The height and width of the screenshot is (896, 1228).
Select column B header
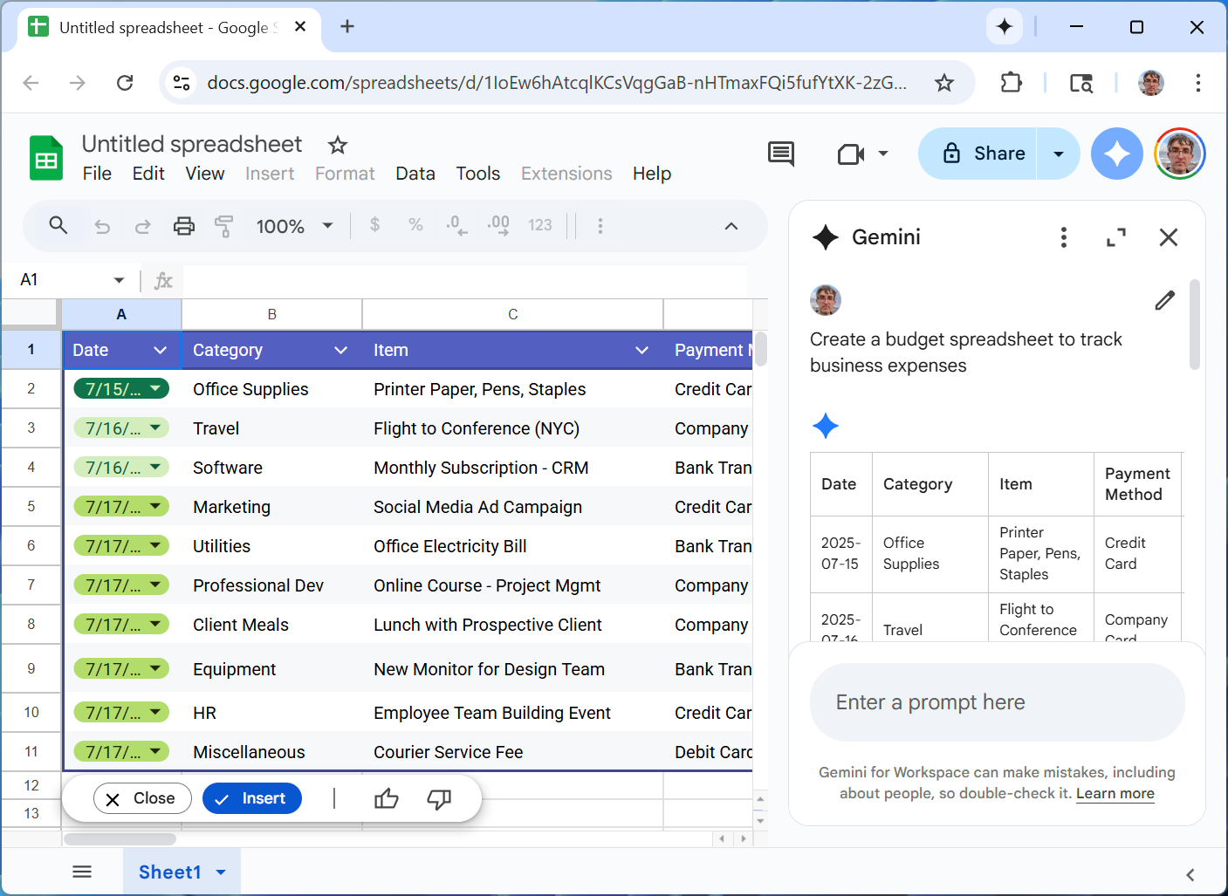[272, 314]
